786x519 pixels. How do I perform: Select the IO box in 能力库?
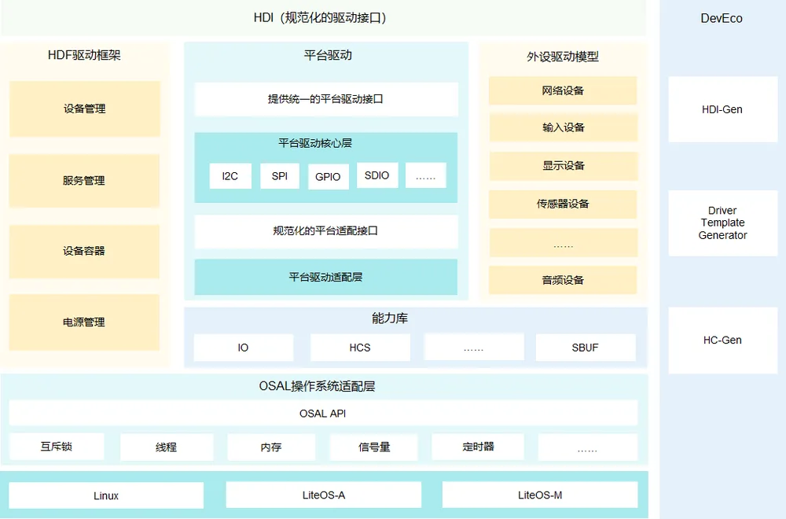244,348
